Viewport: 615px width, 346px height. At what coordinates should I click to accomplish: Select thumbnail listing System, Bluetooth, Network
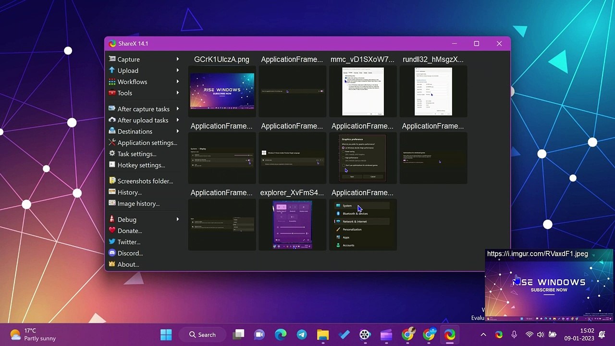pyautogui.click(x=363, y=225)
